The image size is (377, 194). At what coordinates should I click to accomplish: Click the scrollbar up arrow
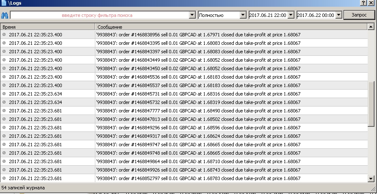[371, 27]
